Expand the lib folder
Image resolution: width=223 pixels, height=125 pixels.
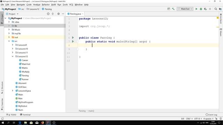click(x=9, y=26)
